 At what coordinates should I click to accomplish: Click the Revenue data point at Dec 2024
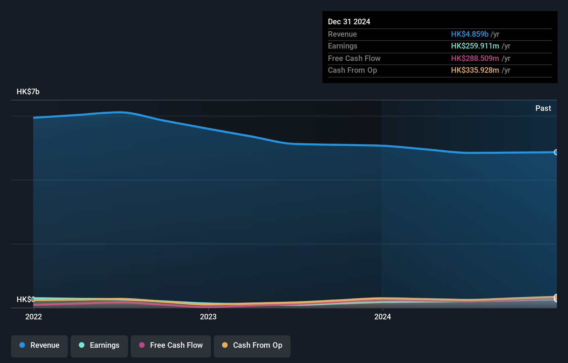click(x=556, y=152)
